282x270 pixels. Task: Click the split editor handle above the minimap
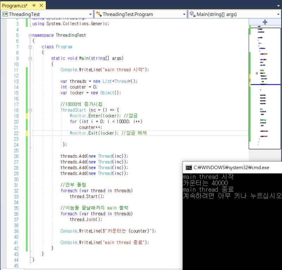(x=265, y=22)
